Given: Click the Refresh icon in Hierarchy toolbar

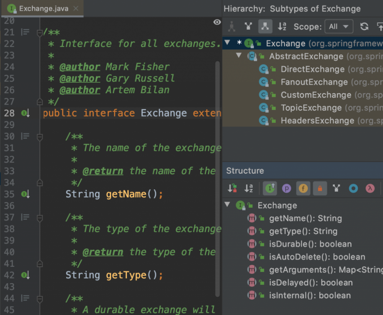Looking at the screenshot, I should [364, 26].
